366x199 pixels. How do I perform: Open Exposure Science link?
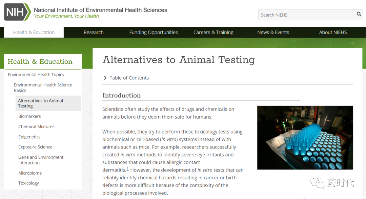[x=35, y=147]
